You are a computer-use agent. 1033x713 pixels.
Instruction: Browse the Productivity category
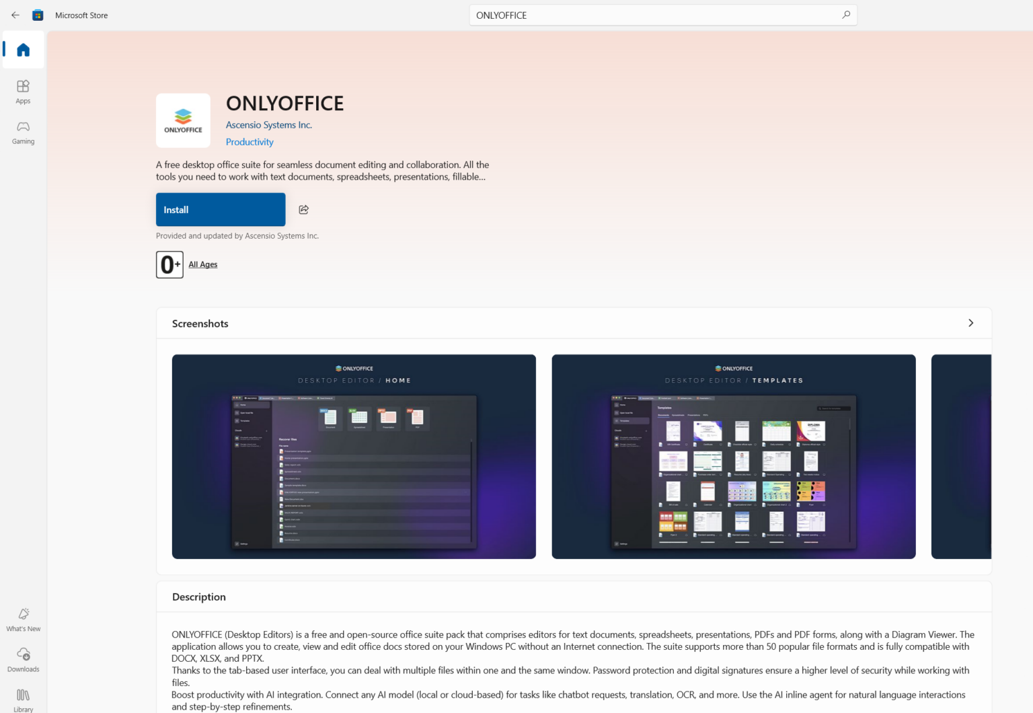coord(250,142)
